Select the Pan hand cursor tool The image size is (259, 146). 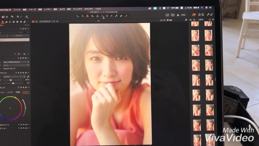click(x=82, y=16)
